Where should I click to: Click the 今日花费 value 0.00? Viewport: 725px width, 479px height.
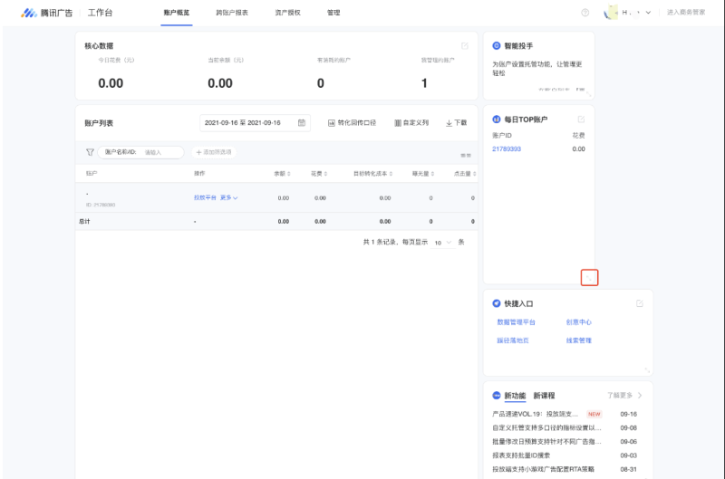click(111, 83)
